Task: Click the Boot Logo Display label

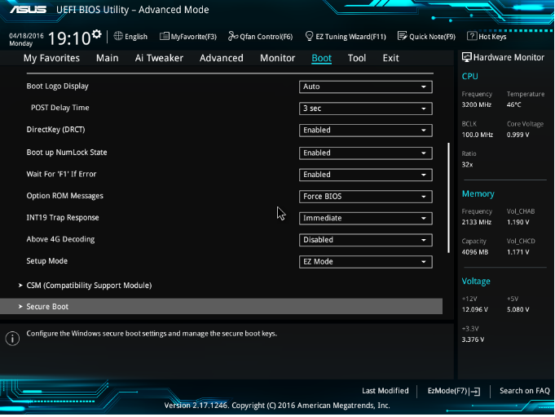Action: (x=57, y=87)
